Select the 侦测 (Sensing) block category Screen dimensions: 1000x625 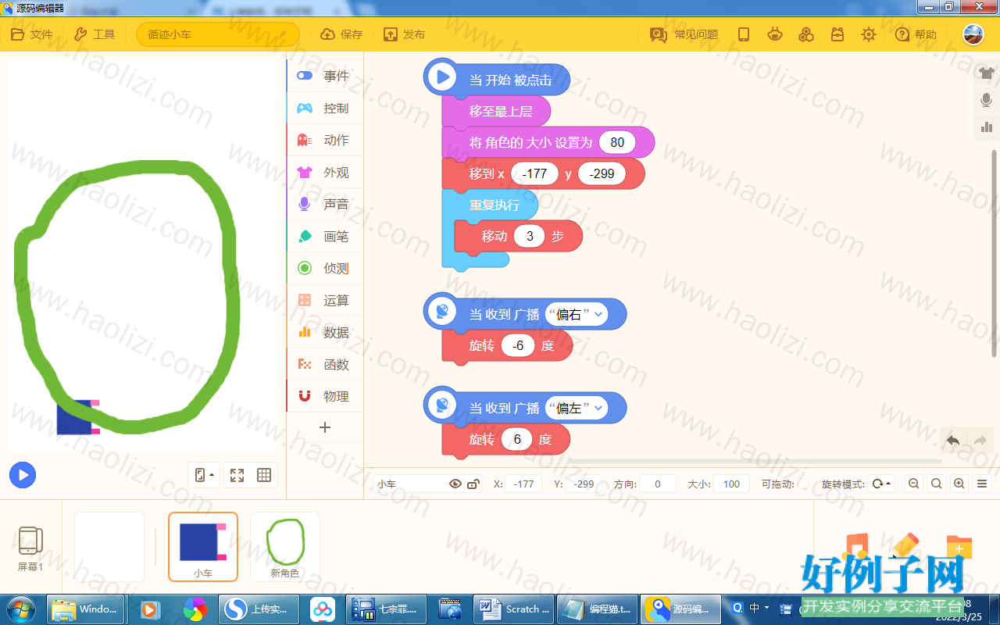[325, 268]
